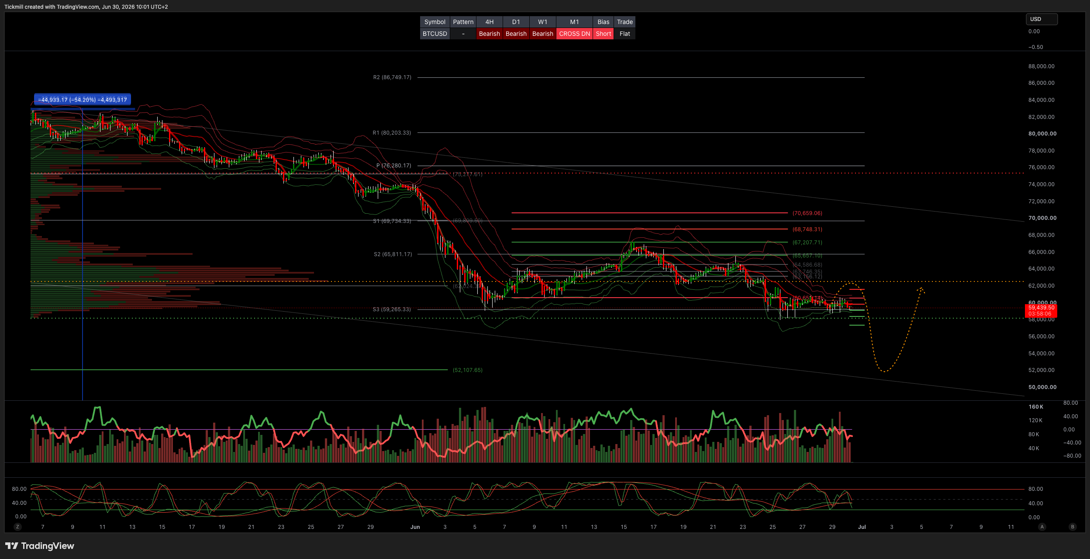Toggle the A auto-scale icon
The image size is (1090, 559).
point(1042,527)
